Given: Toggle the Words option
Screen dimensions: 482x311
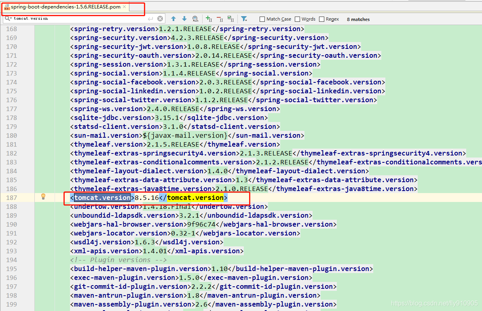Looking at the screenshot, I should coord(297,19).
